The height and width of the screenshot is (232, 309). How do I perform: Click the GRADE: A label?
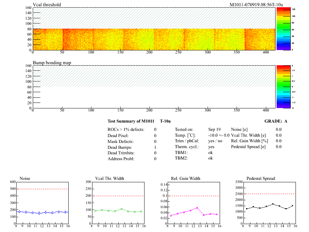pyautogui.click(x=276, y=121)
